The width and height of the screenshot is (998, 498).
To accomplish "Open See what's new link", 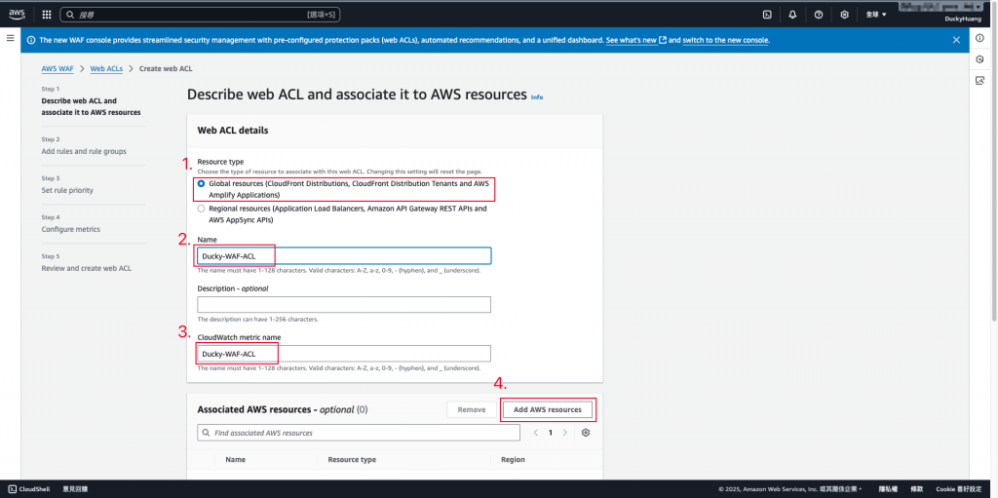I will pos(635,40).
